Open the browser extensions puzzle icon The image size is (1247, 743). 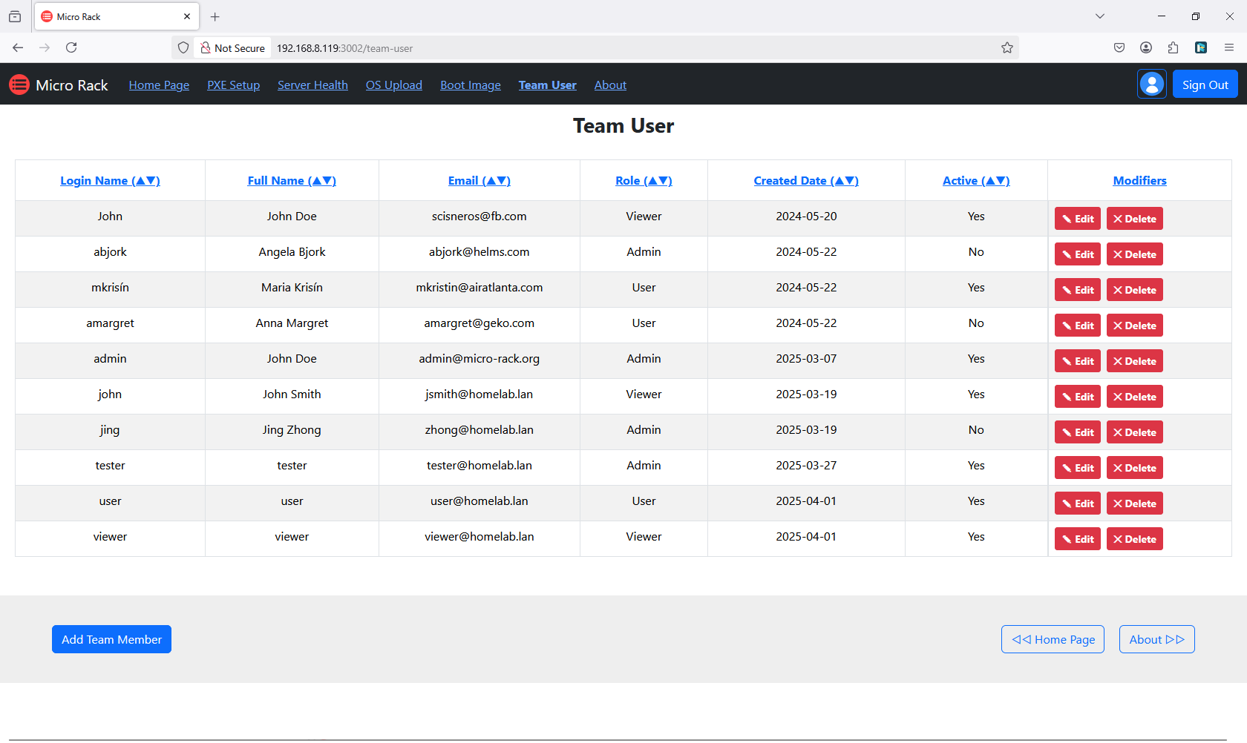click(x=1173, y=47)
